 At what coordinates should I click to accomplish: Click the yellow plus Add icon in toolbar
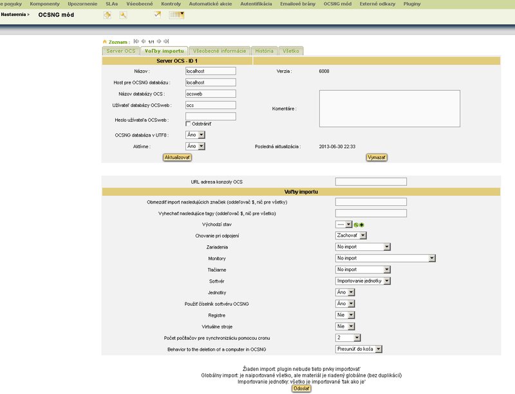(x=108, y=15)
